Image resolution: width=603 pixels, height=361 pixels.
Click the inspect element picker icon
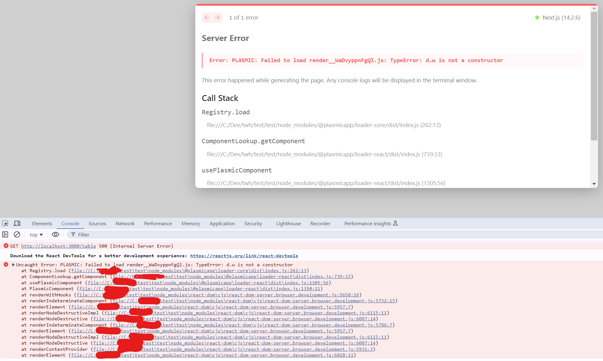[x=5, y=223]
